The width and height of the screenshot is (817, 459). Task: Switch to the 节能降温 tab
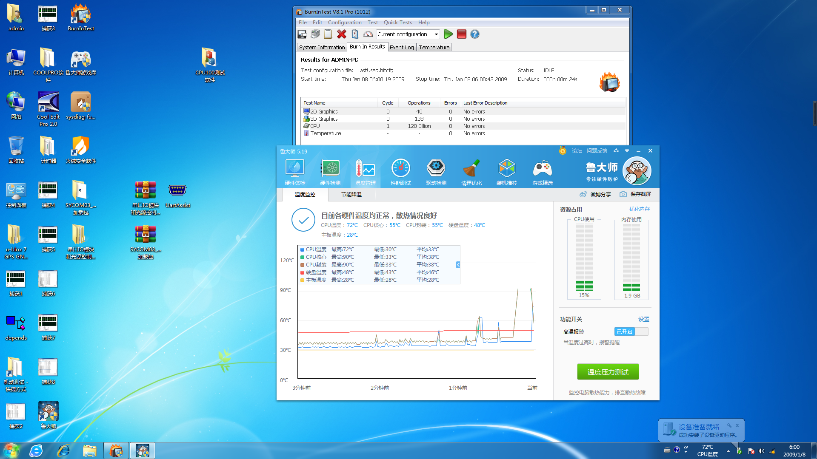[351, 195]
